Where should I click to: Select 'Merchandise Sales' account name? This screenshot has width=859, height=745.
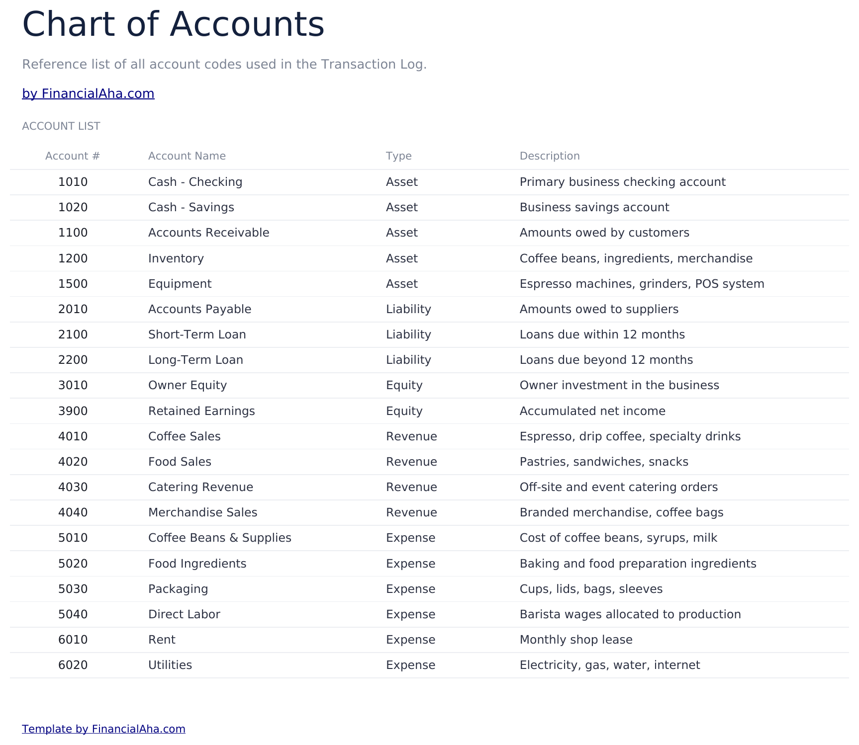tap(203, 512)
